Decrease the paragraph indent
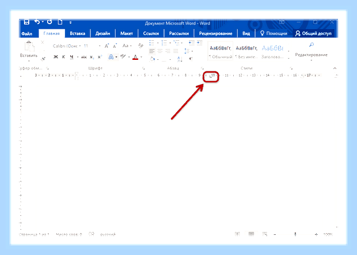This screenshot has height=255, width=357. tap(192, 43)
